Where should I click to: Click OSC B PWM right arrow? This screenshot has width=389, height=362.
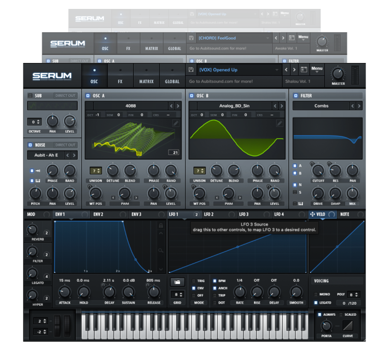240,198
